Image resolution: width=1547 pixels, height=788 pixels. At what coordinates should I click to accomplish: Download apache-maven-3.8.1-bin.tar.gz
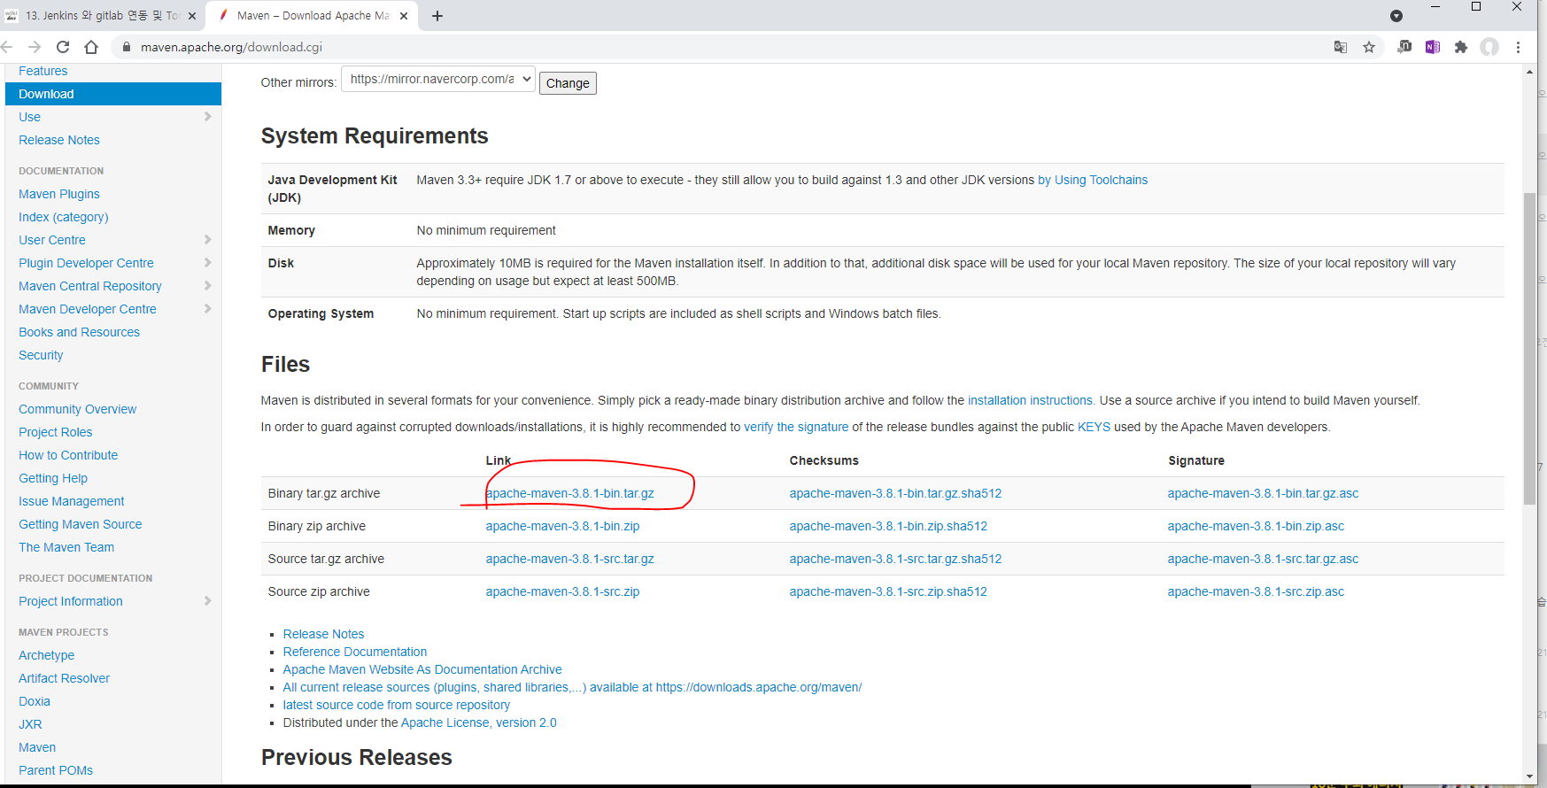569,493
